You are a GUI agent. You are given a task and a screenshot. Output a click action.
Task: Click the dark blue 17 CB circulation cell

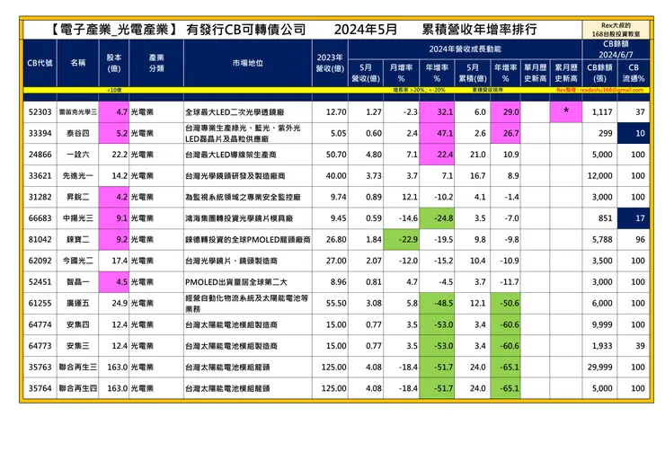(634, 218)
